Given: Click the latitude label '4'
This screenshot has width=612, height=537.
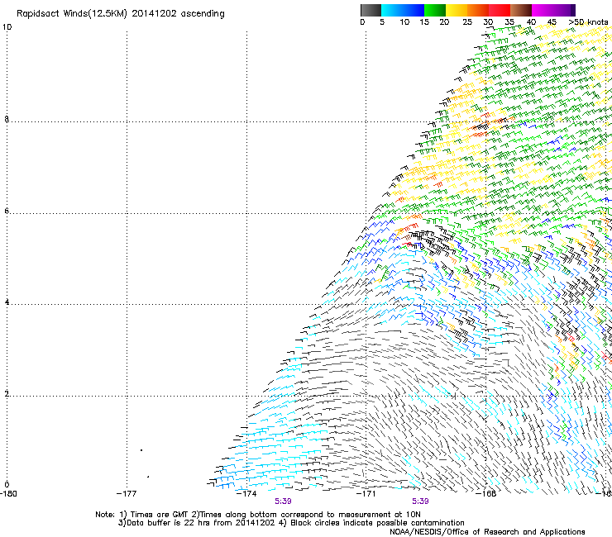Looking at the screenshot, I should 7,302.
